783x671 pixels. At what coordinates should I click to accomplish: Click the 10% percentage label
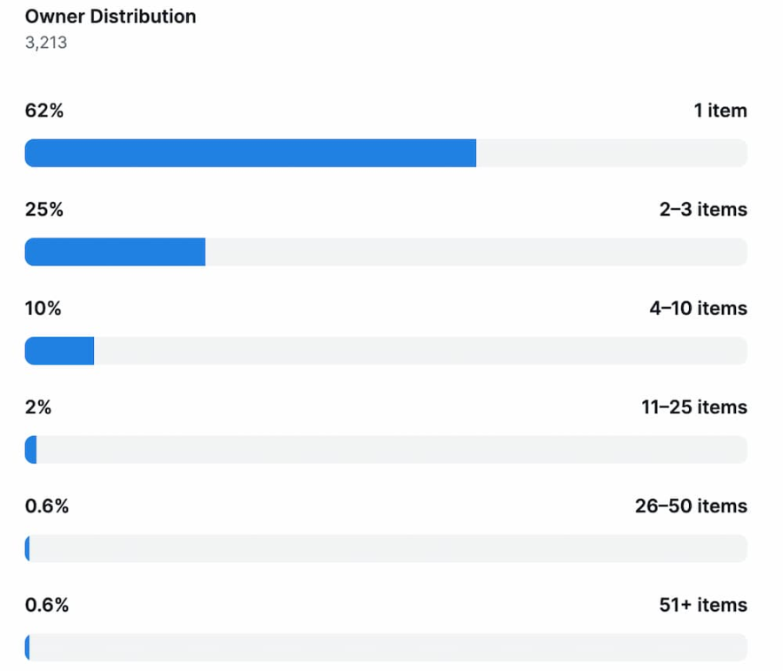[x=43, y=309]
